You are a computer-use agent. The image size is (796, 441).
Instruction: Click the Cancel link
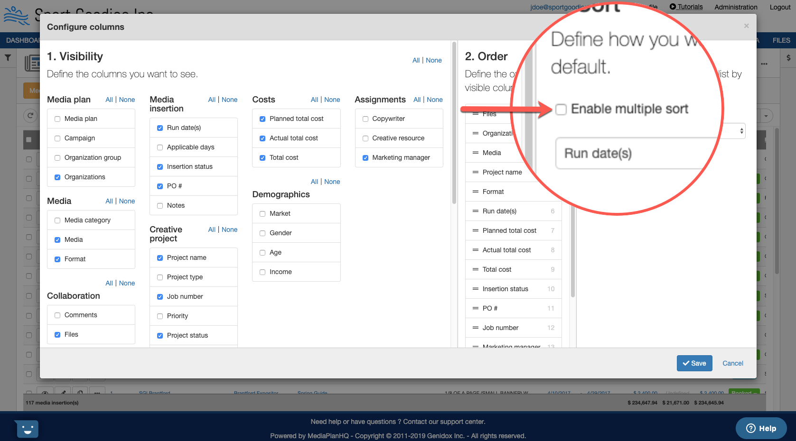click(732, 363)
